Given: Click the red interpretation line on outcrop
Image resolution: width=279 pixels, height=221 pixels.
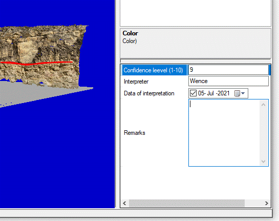Looking at the screenshot, I should click(x=36, y=63).
